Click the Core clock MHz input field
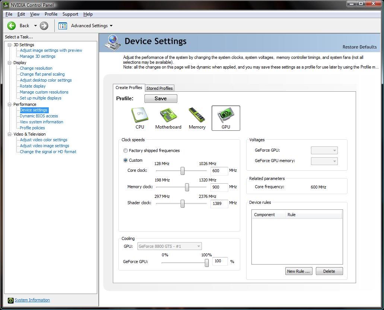The image size is (384, 310). tap(219, 171)
